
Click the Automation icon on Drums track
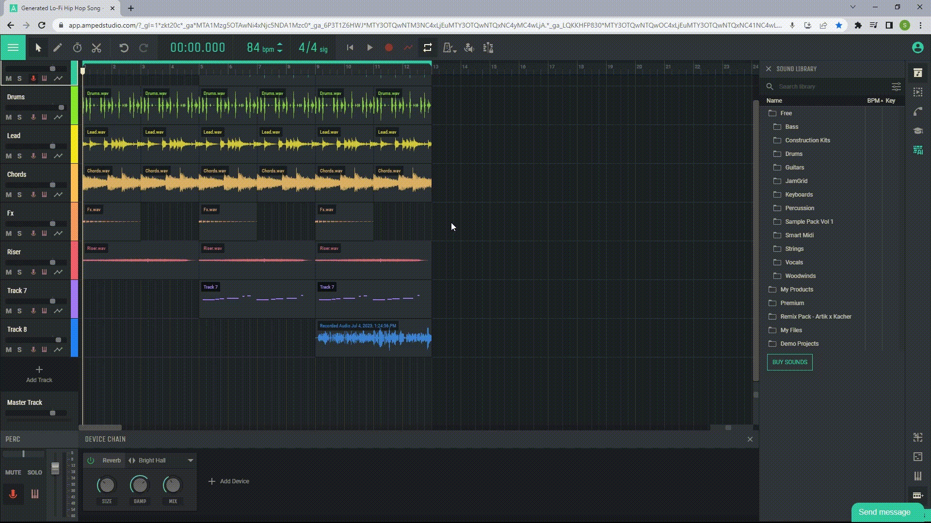pyautogui.click(x=58, y=117)
